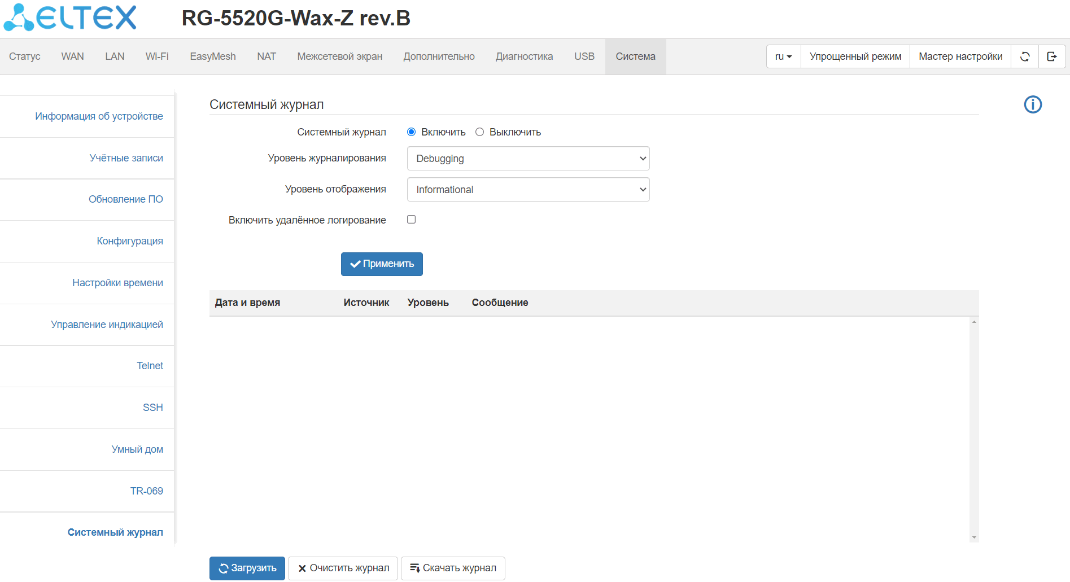
Task: Open the Межсетевой экран tab
Action: tap(340, 56)
